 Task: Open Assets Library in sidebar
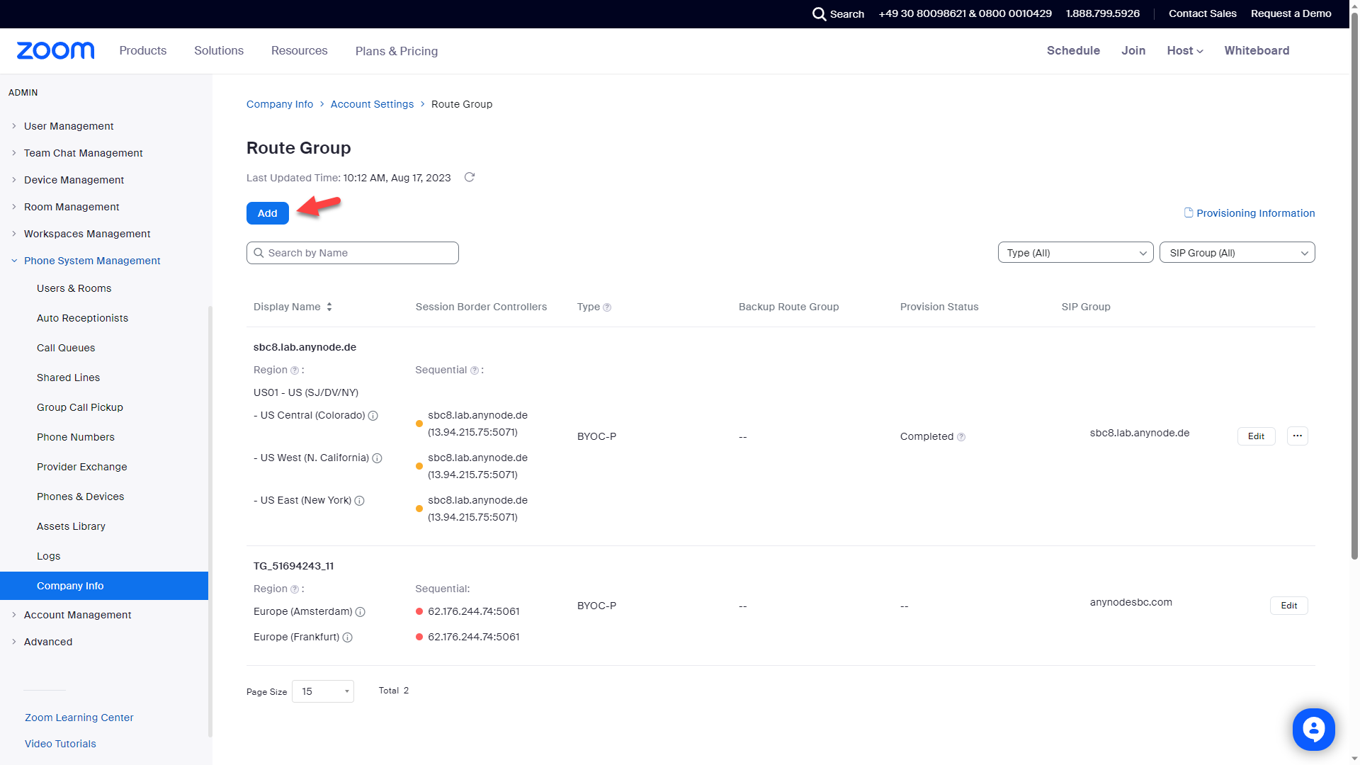[71, 526]
